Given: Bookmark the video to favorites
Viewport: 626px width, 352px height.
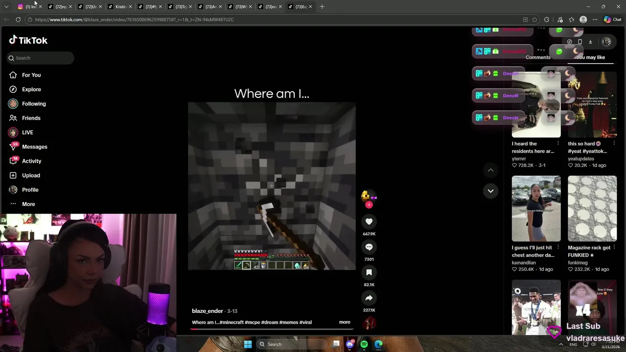Looking at the screenshot, I should (369, 272).
